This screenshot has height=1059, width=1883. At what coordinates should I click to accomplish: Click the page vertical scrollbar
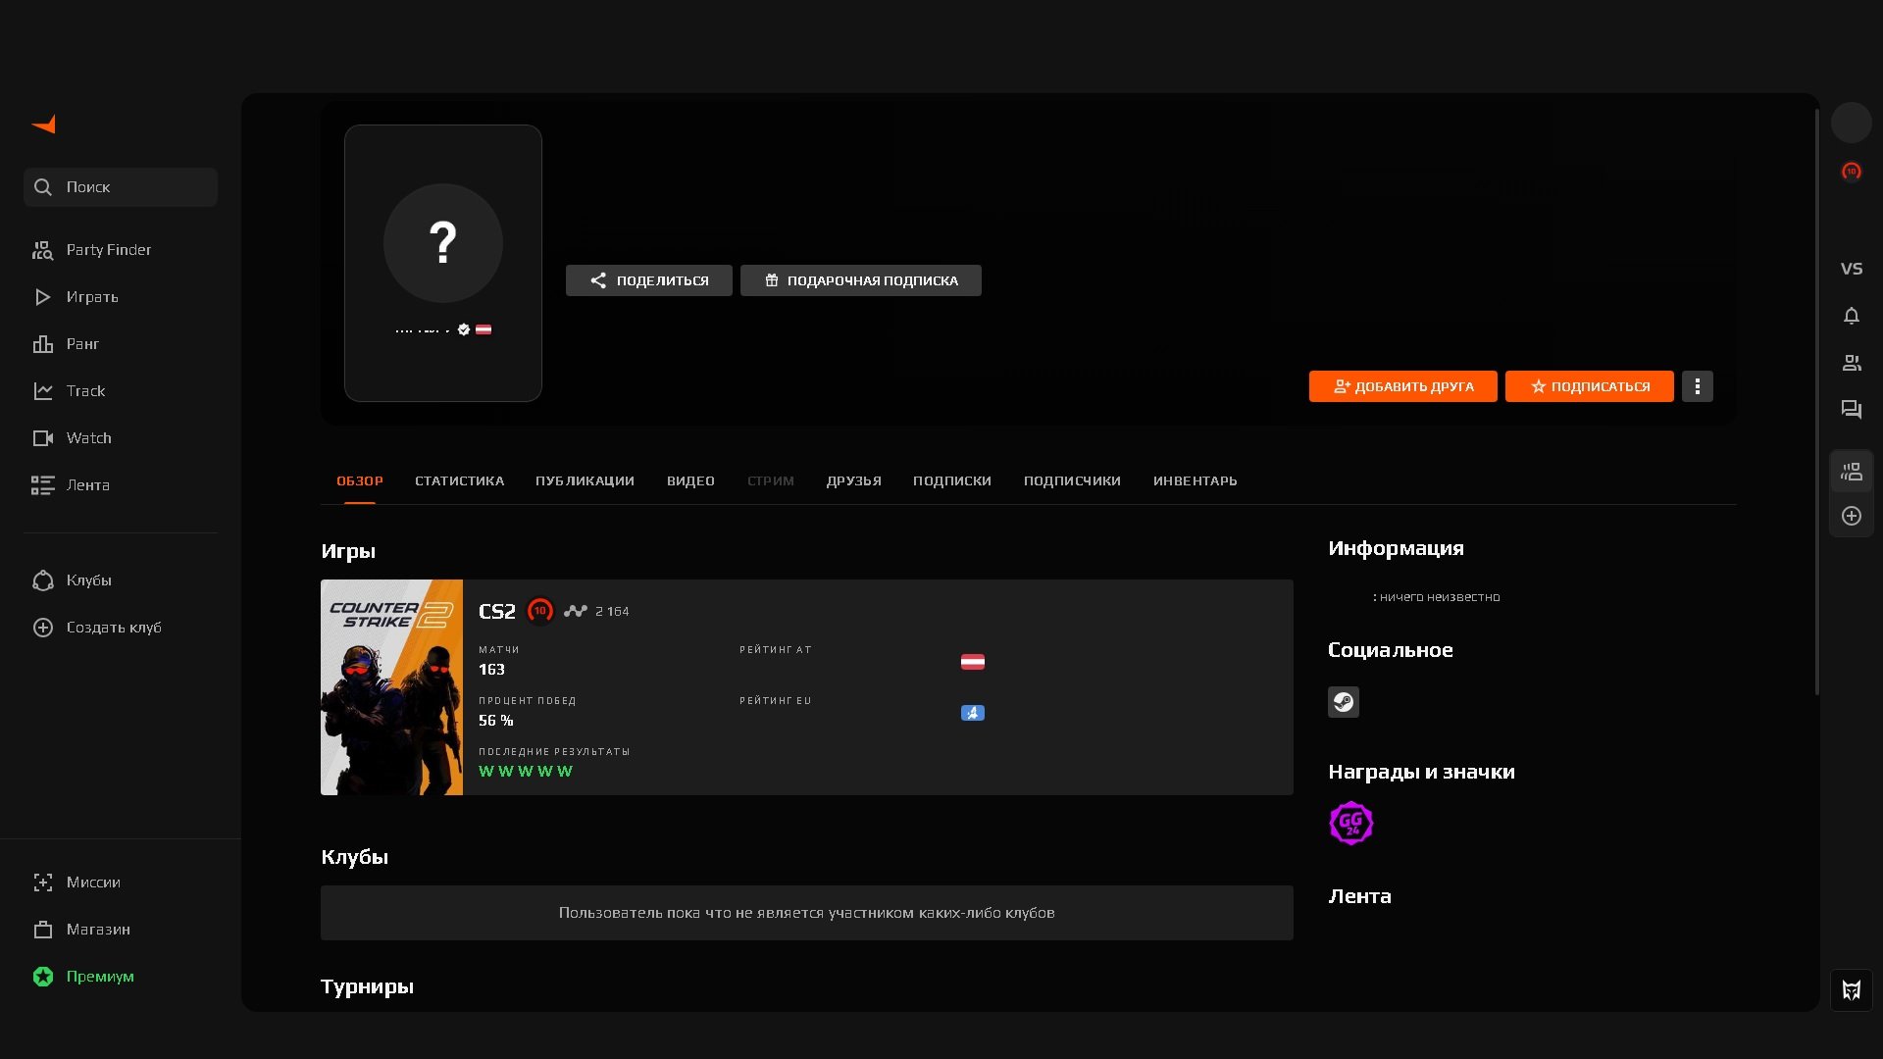[x=1816, y=402]
